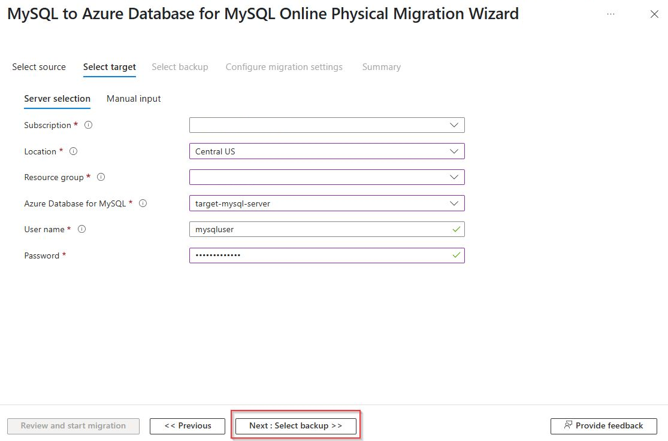Viewport: 668px width, 441px height.
Task: Open the more options ellipsis menu
Action: pos(610,14)
